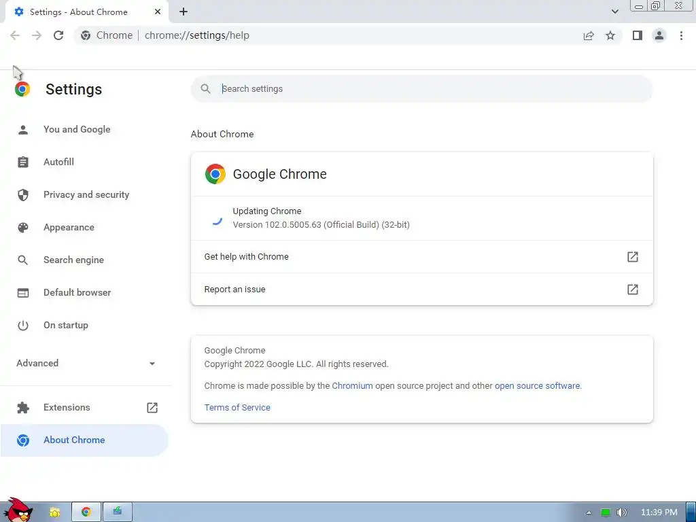Click the forward navigation arrow
This screenshot has width=696, height=522.
click(x=37, y=35)
